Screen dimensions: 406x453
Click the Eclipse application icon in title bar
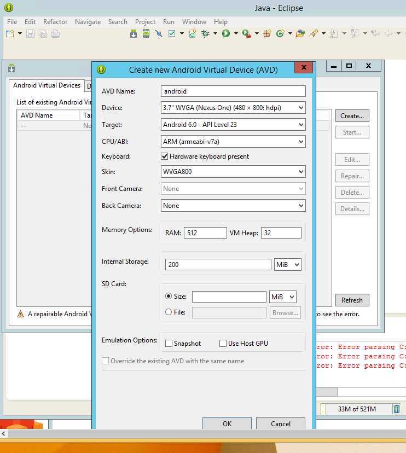[9, 8]
